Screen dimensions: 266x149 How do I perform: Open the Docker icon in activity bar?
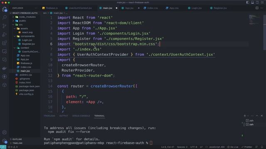[5, 68]
